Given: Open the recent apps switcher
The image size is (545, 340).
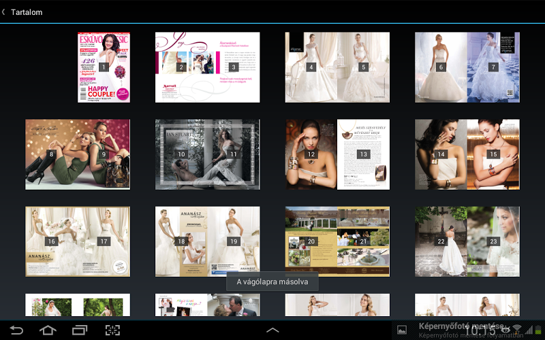Looking at the screenshot, I should (80, 330).
